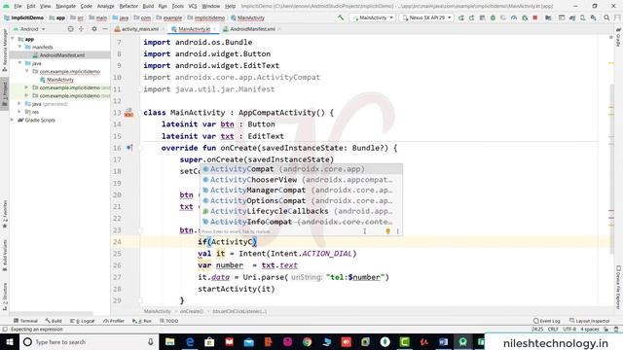Screen dimensions: 623x350
Task: Choose ActivityCompat from the completion popup
Action: coord(301,169)
